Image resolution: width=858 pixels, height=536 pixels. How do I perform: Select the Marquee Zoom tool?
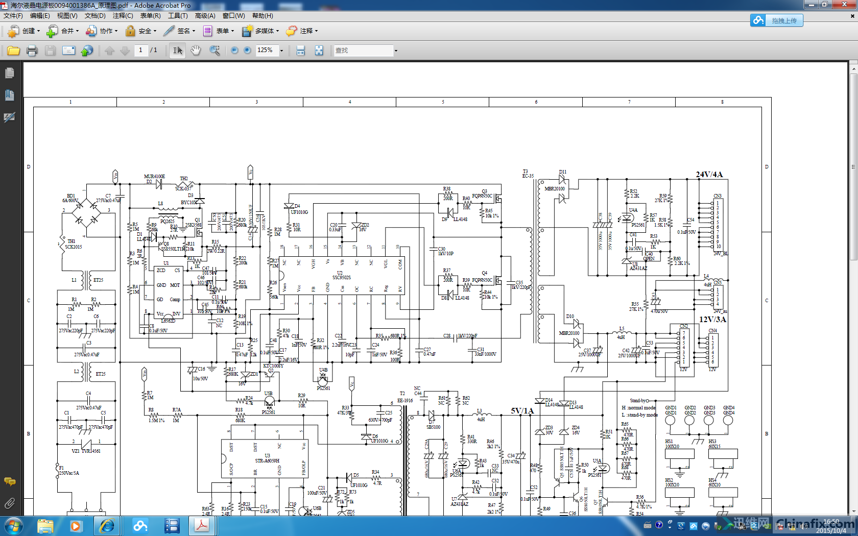click(x=214, y=51)
